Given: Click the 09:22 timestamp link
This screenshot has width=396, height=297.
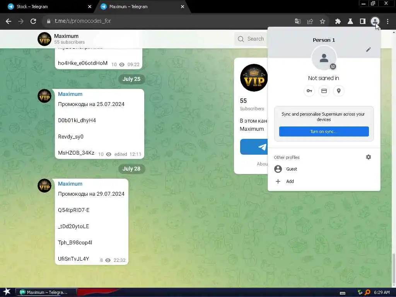Looking at the screenshot, I should [x=133, y=65].
